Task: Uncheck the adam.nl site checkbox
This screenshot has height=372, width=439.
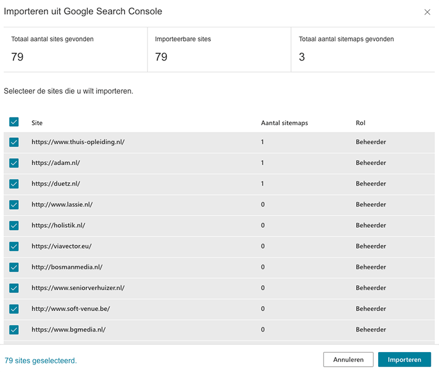Action: pos(13,163)
